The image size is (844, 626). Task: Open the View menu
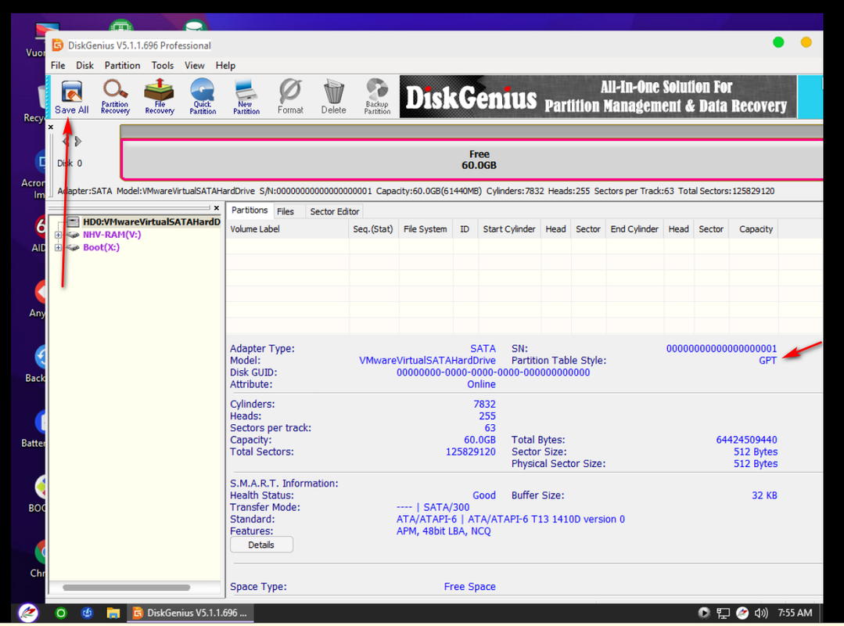coord(194,65)
